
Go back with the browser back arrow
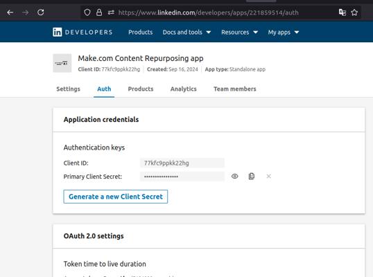click(10, 12)
